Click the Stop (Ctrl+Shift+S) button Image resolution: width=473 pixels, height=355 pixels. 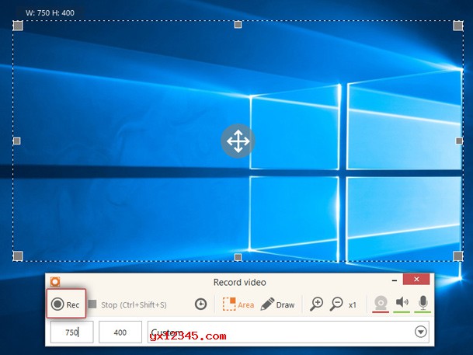pyautogui.click(x=127, y=305)
